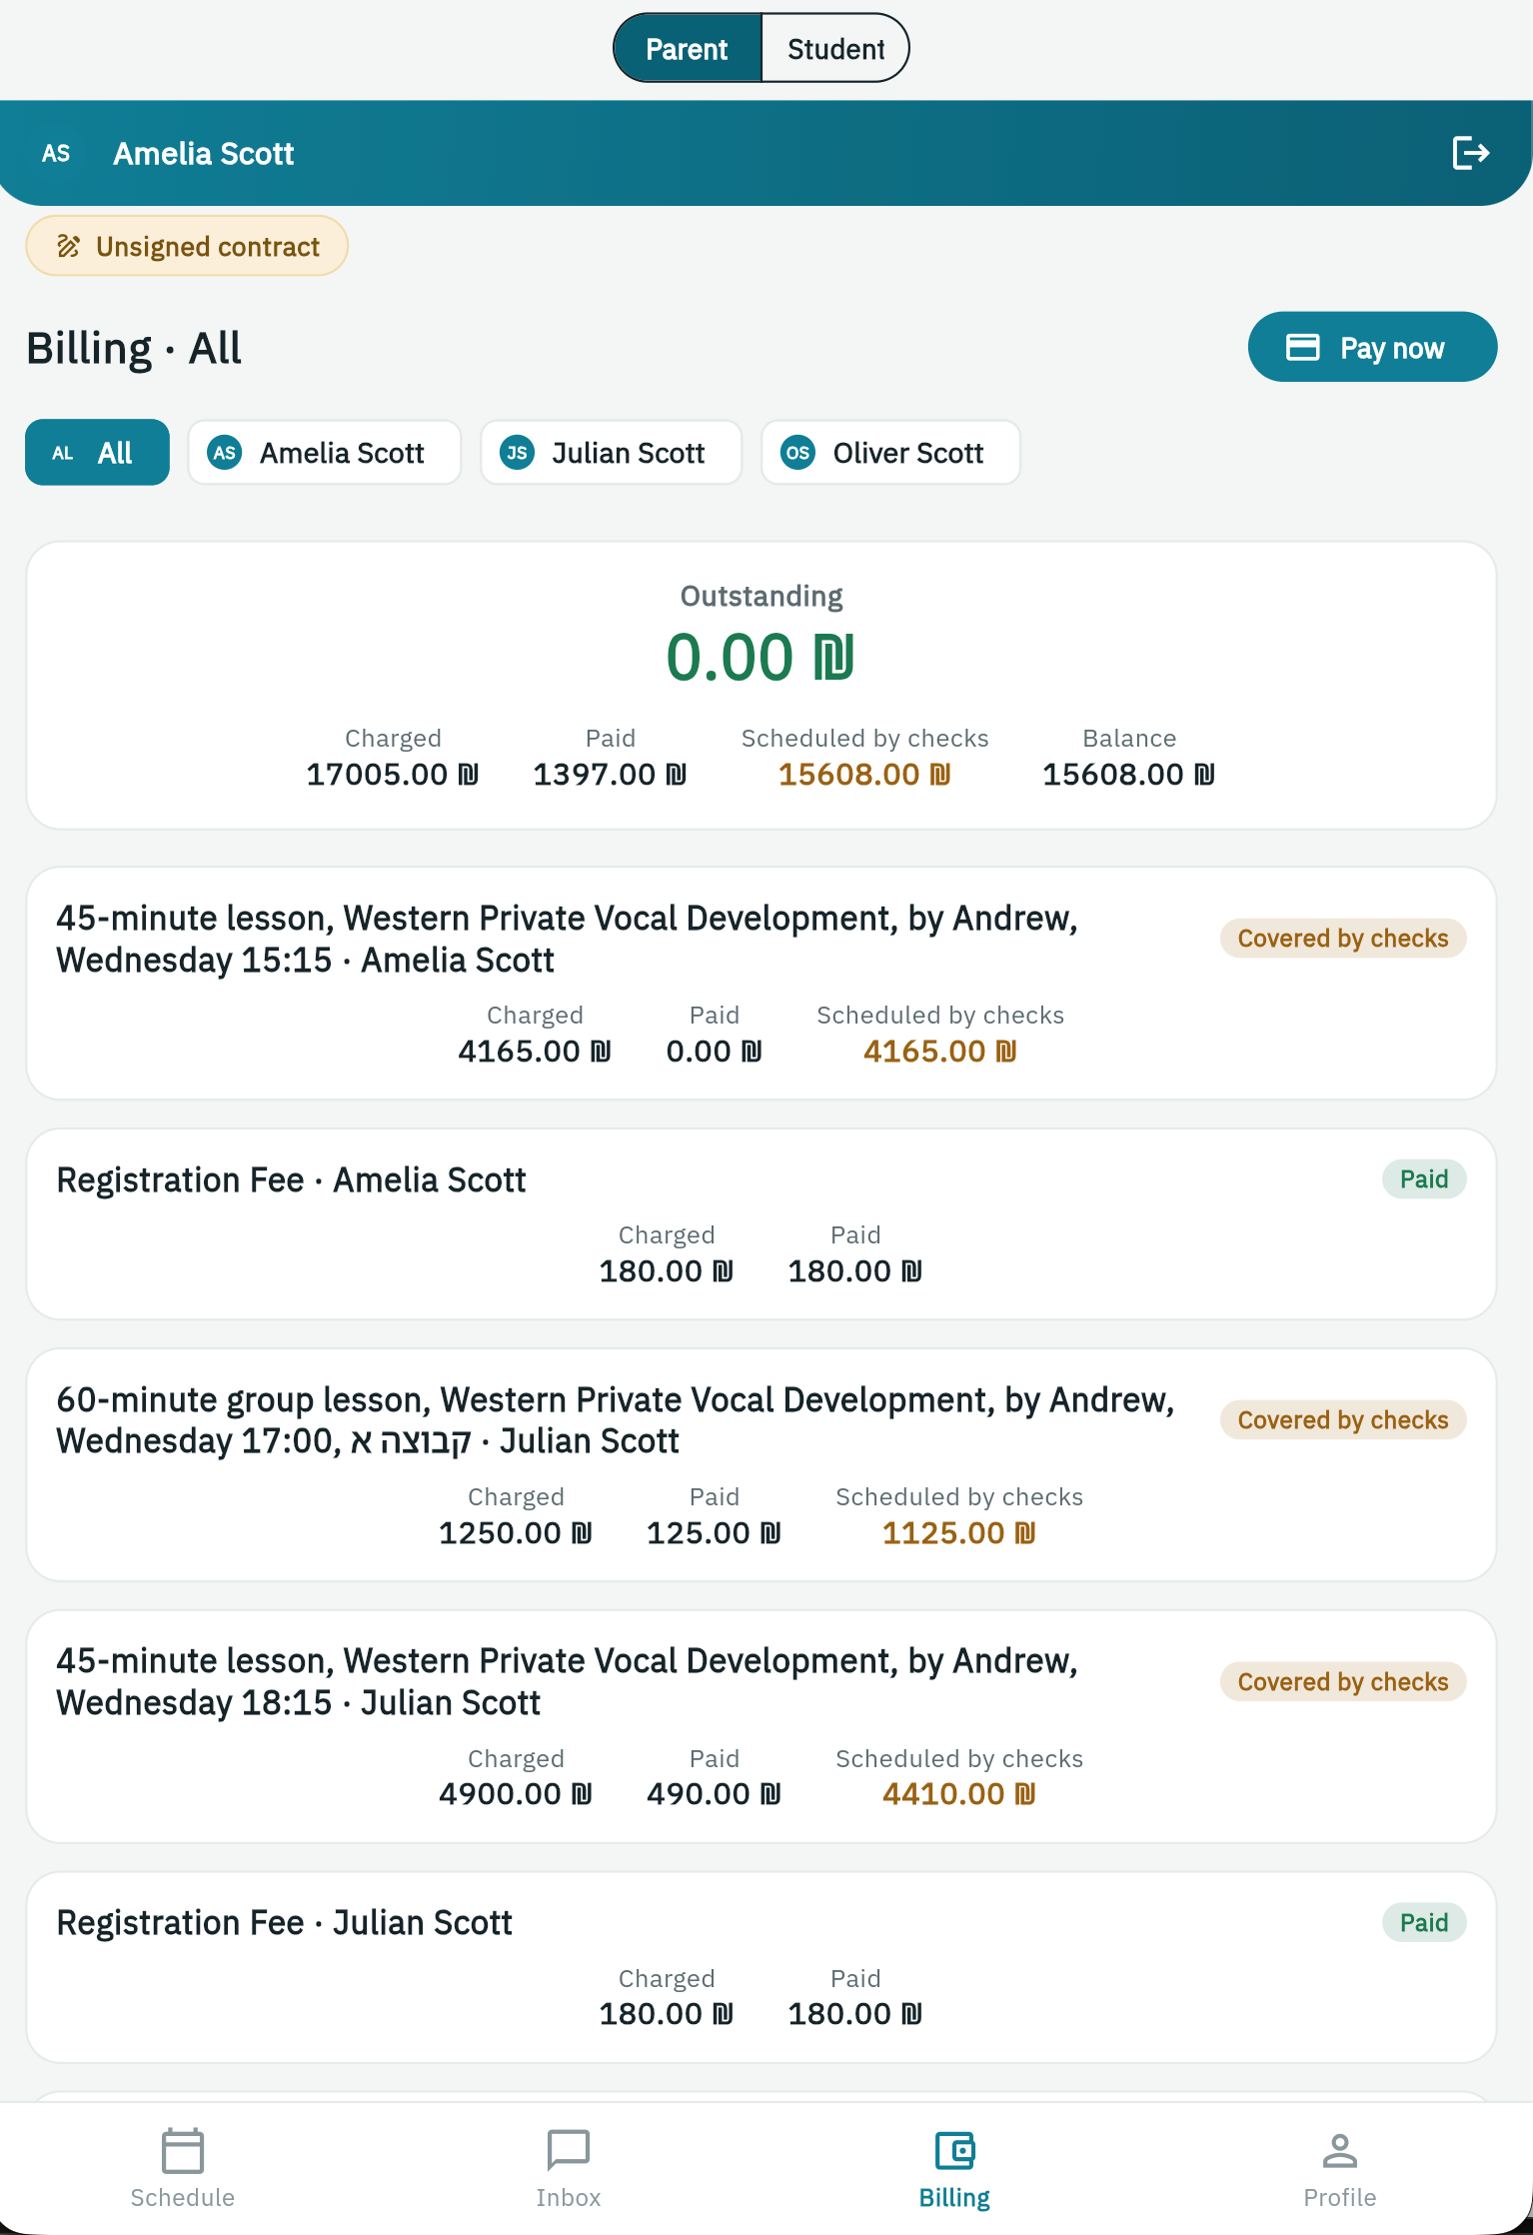This screenshot has width=1533, height=2235.
Task: Open Registration Fee · Julian Scott entry
Action: 762,1968
